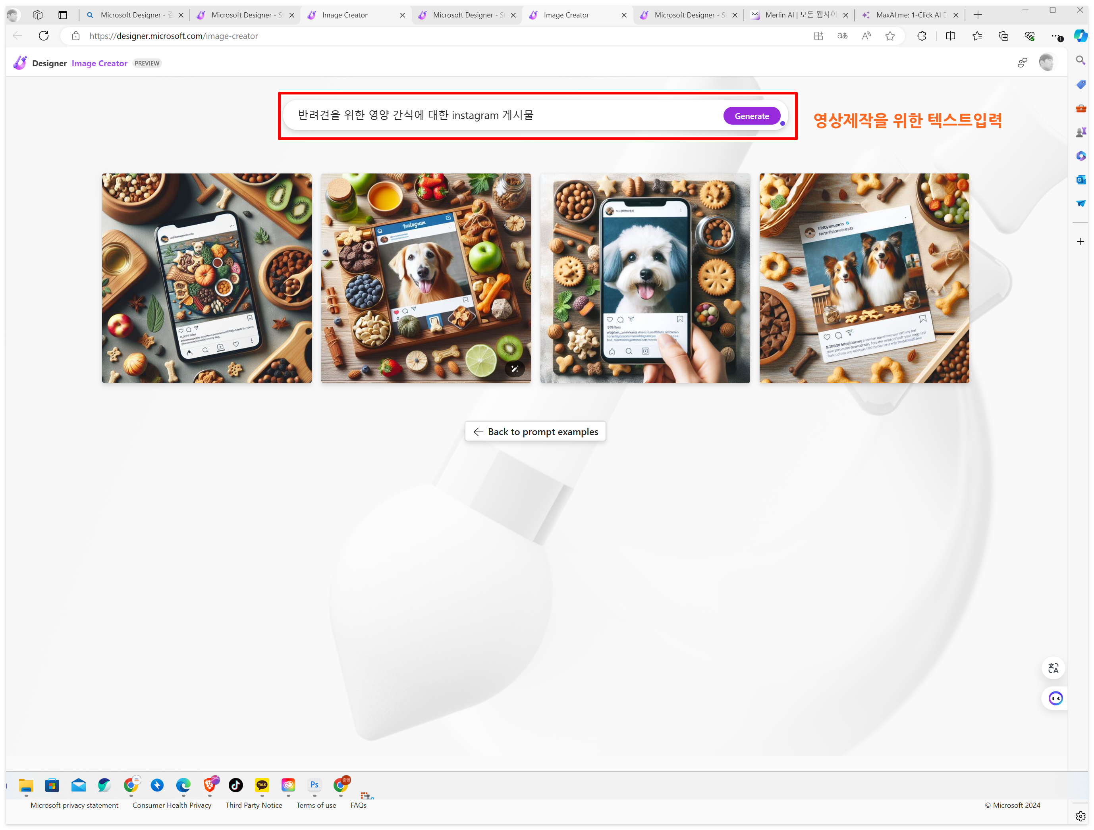
Task: Add page to favorites star icon
Action: (x=890, y=36)
